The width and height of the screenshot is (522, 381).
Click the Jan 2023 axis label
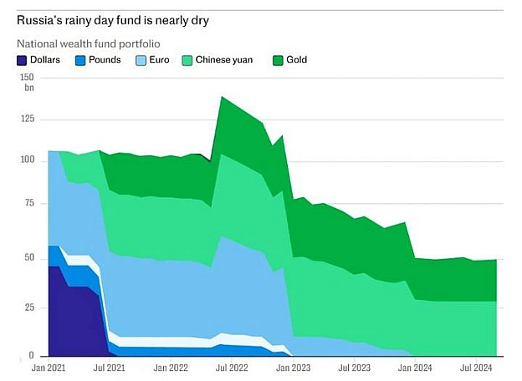[x=293, y=368]
